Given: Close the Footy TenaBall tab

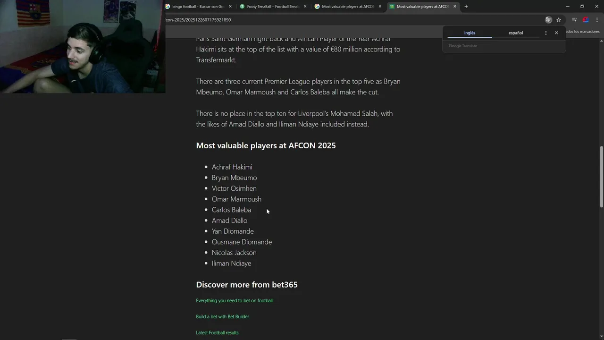Looking at the screenshot, I should point(305,7).
